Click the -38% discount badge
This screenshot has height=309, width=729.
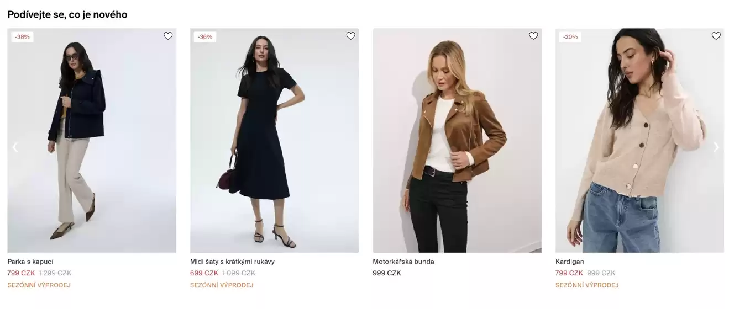(23, 37)
